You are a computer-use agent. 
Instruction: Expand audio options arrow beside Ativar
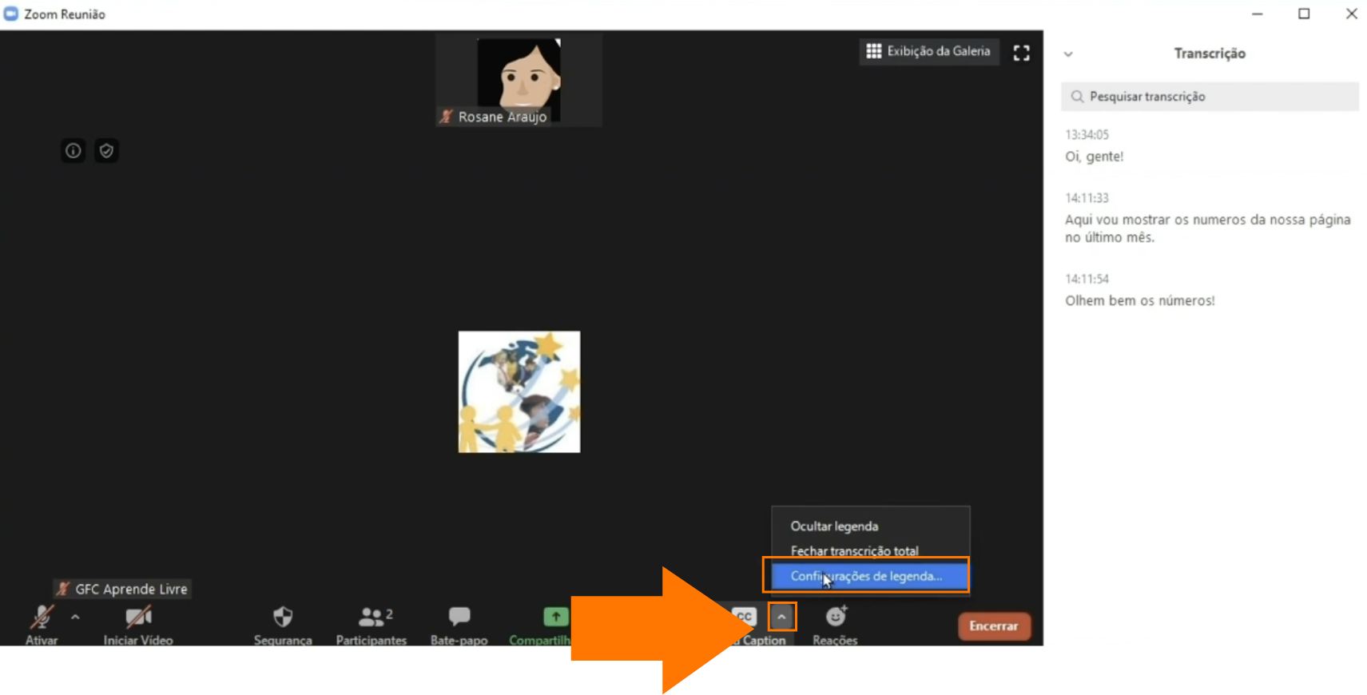[x=75, y=617]
